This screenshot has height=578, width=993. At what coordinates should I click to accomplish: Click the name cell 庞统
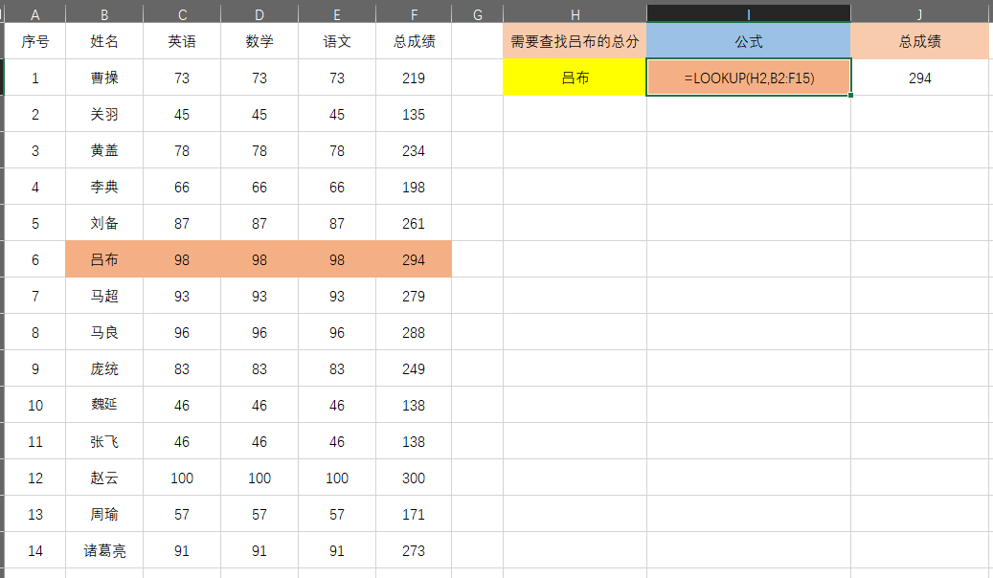[x=104, y=369]
